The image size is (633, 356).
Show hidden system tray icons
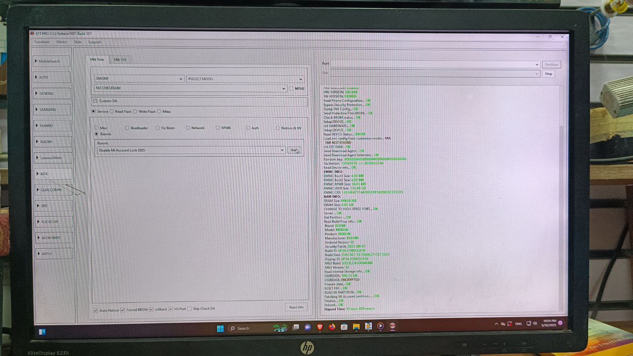pos(497,324)
